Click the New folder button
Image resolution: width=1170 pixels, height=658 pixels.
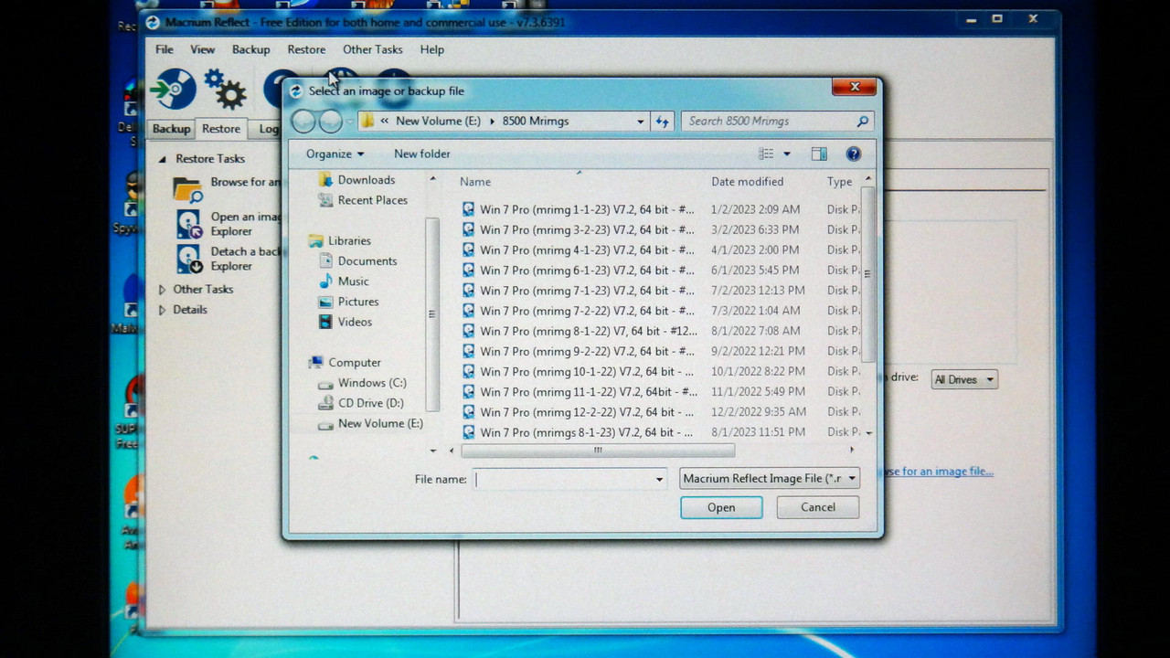[x=422, y=154]
